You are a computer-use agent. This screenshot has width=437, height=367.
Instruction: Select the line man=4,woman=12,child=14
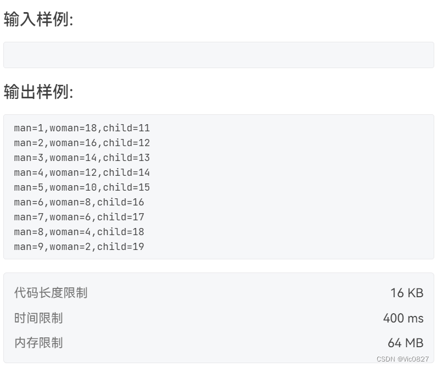pos(82,173)
